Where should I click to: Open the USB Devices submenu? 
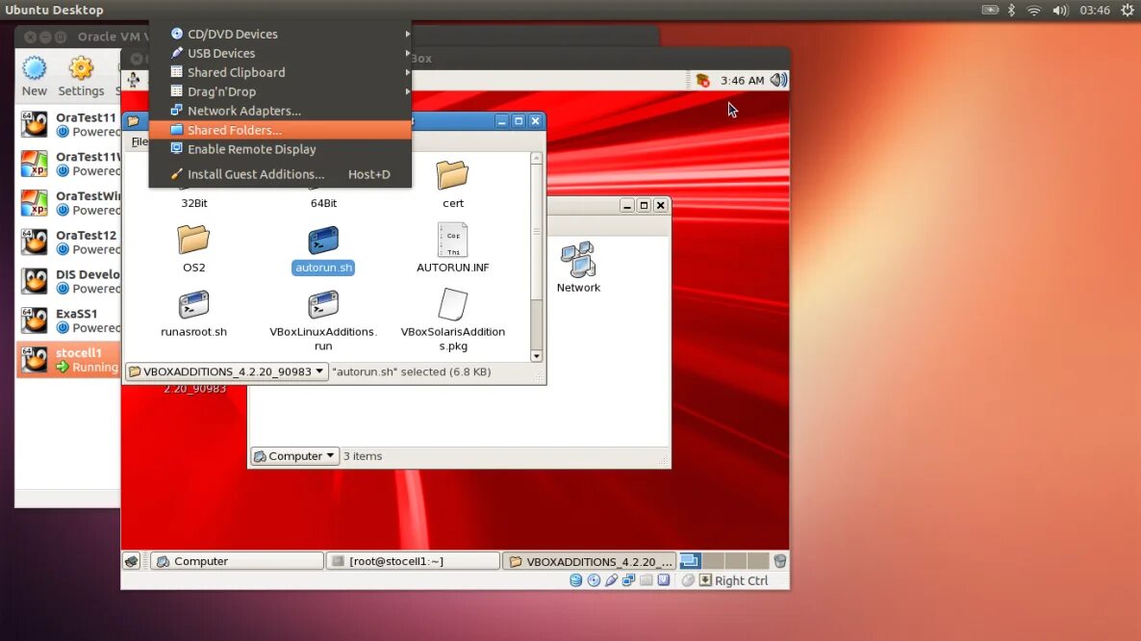(x=280, y=53)
